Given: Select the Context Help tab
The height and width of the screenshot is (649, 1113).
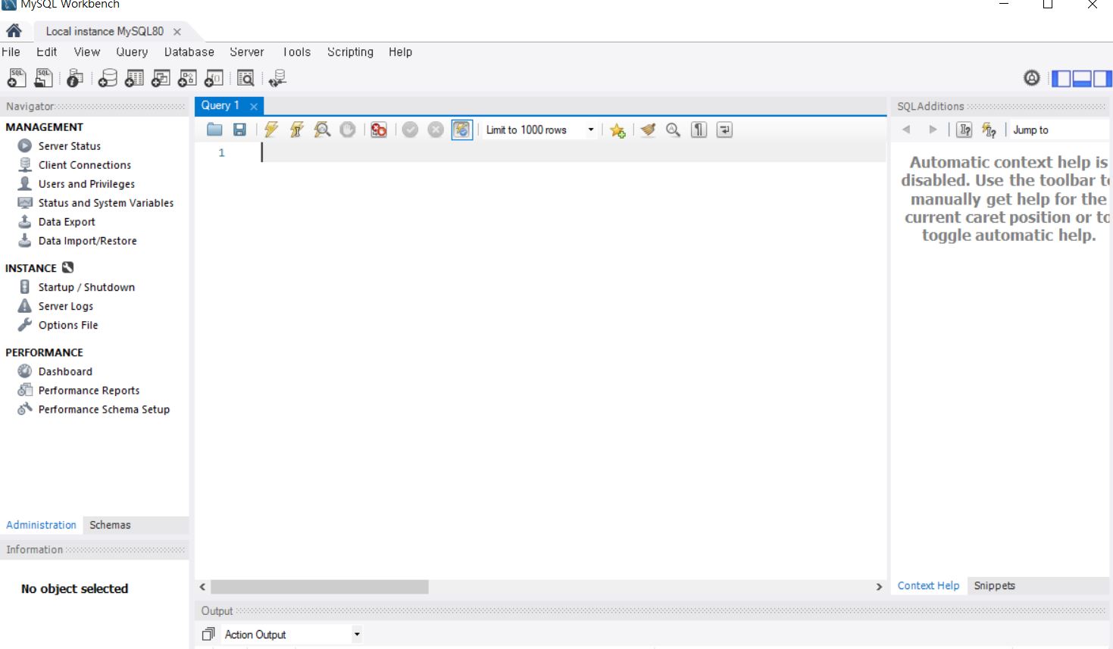Looking at the screenshot, I should 928,585.
